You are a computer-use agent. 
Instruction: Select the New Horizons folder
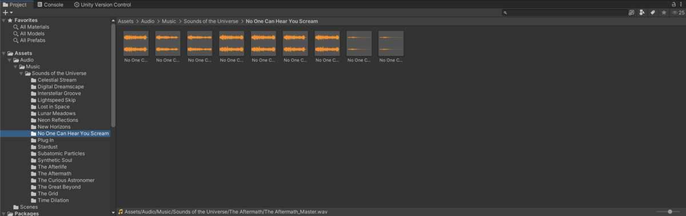pyautogui.click(x=50, y=127)
